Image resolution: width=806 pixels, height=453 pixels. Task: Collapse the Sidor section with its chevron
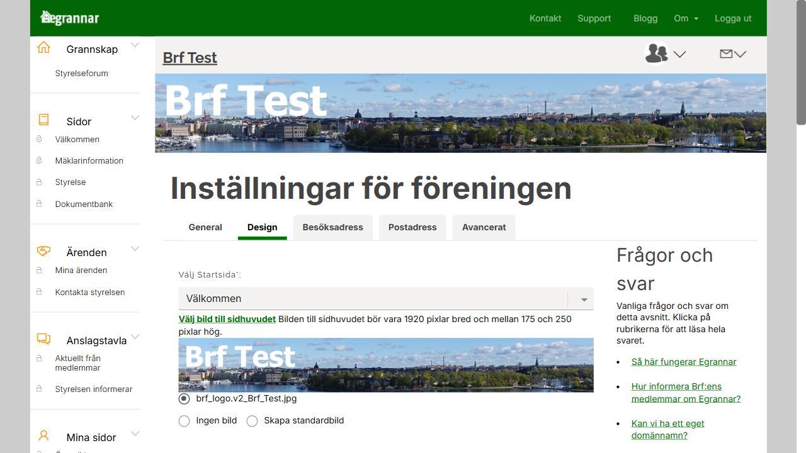[x=135, y=117]
